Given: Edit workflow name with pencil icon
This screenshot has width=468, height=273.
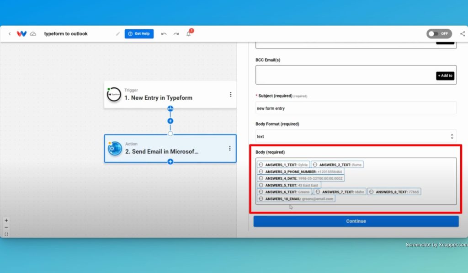Looking at the screenshot, I should (117, 34).
